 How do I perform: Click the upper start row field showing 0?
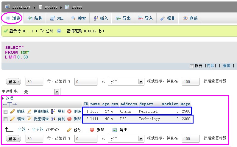coord(86,82)
